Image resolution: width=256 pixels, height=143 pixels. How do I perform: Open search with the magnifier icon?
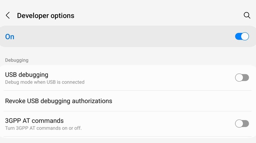247,15
